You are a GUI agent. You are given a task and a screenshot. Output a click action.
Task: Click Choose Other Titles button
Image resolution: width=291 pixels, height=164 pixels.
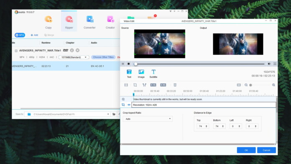pyautogui.click(x=103, y=57)
